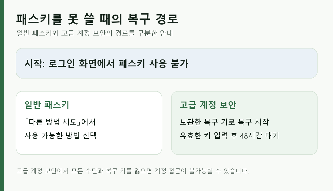Select the 고급 계정 보안 card heading

point(208,105)
